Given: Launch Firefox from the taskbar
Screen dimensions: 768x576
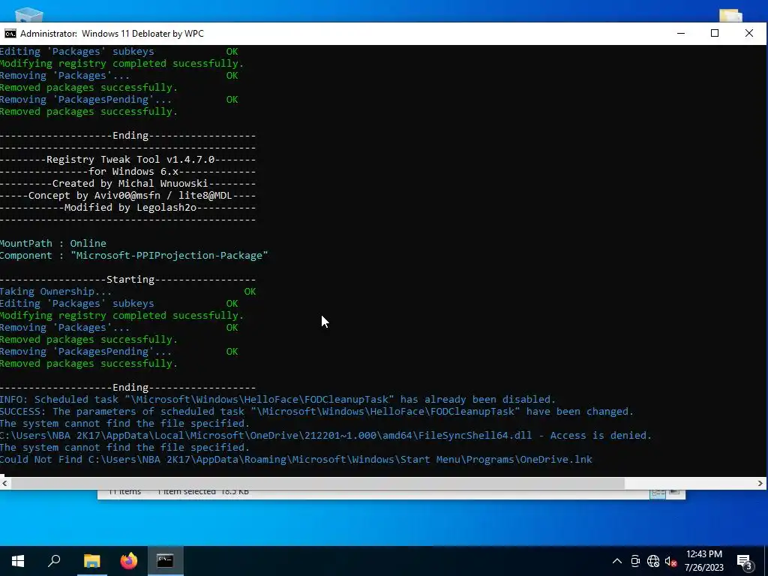Looking at the screenshot, I should tap(129, 561).
